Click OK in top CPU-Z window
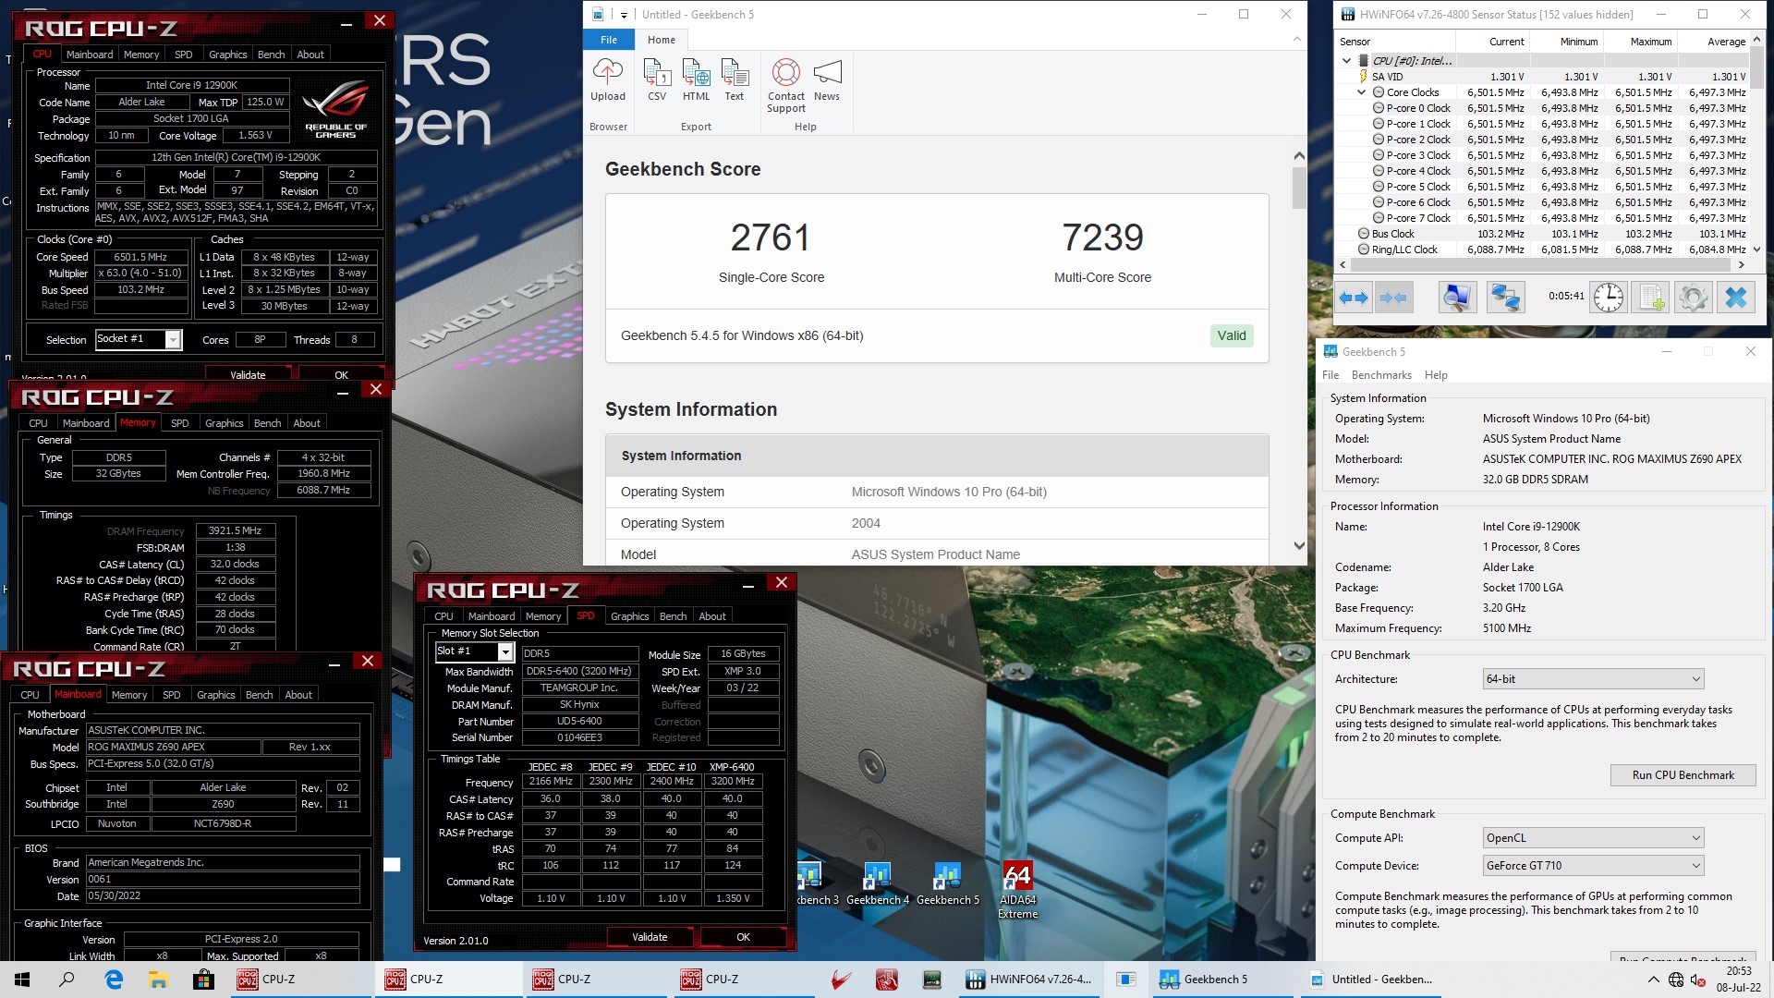Screen dimensions: 1774x998 click(x=341, y=375)
